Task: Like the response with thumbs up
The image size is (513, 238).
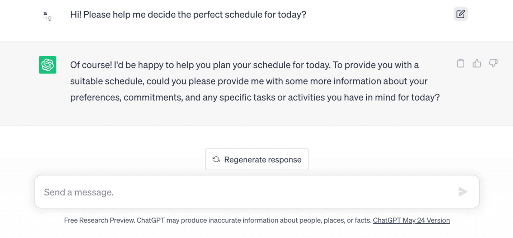Action: [477, 63]
